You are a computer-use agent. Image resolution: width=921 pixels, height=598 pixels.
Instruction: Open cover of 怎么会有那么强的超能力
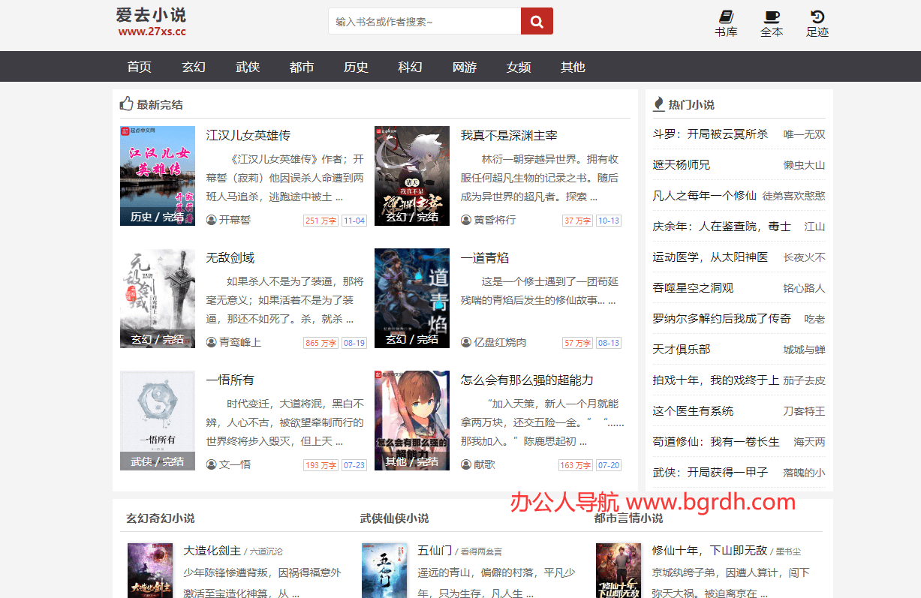click(x=412, y=420)
